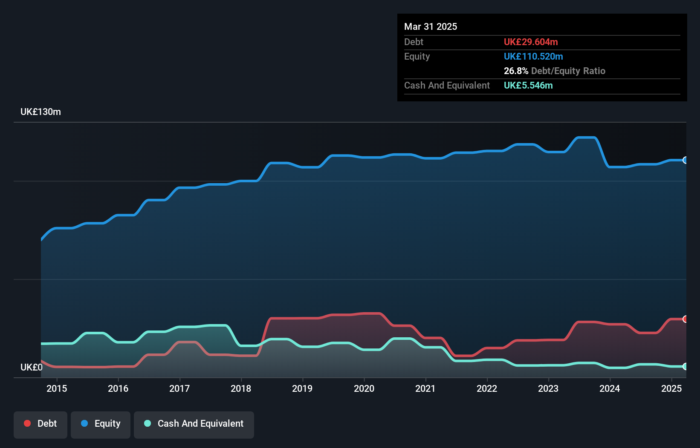Click the UK£29.604m debt value
The height and width of the screenshot is (448, 700).
pyautogui.click(x=531, y=42)
